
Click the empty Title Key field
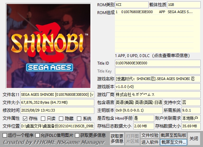157,71
